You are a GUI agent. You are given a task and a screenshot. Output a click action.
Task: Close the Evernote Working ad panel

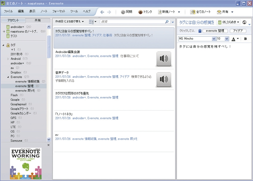click(x=48, y=145)
